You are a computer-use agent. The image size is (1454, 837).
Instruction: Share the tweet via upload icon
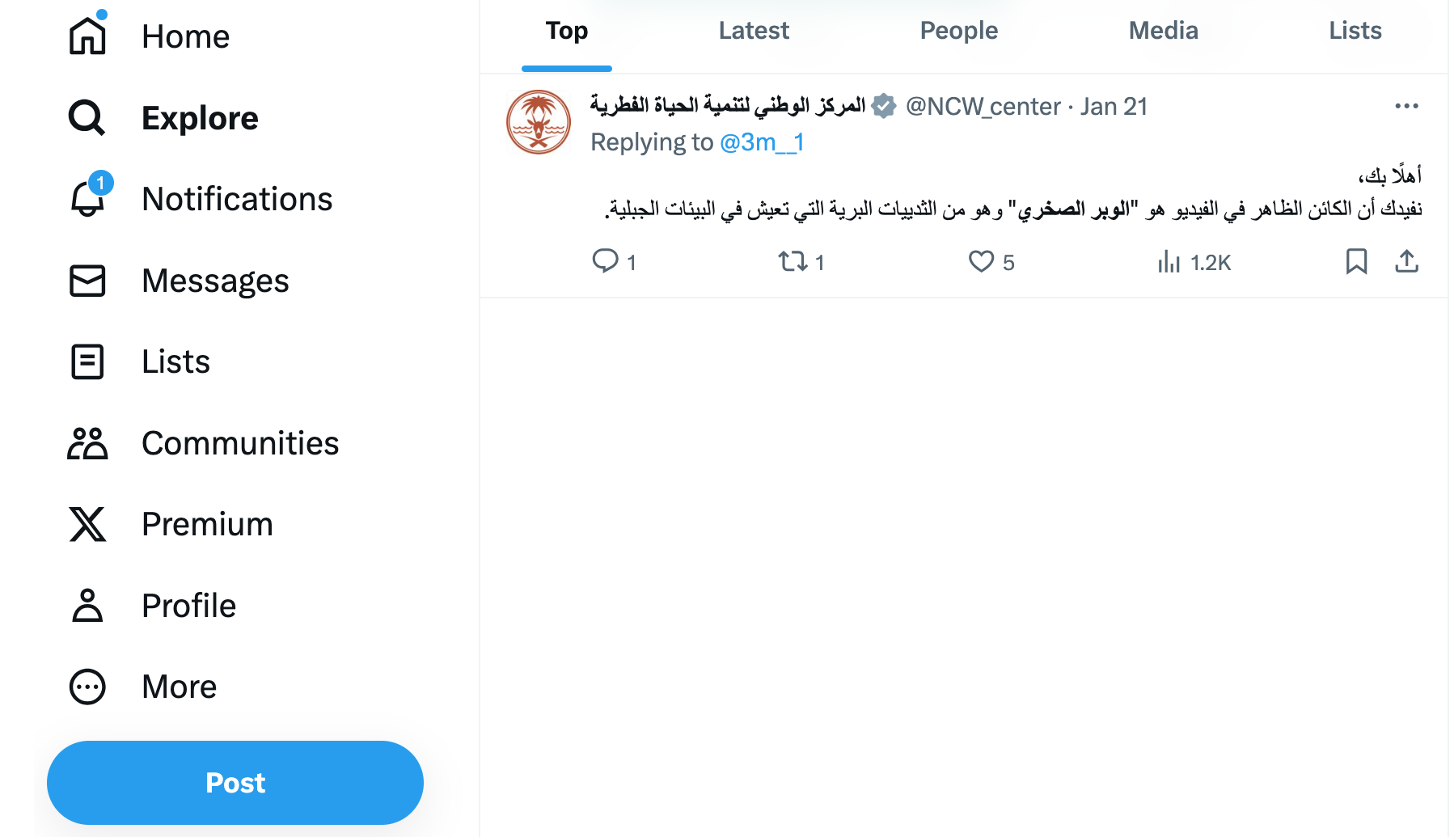(x=1407, y=261)
